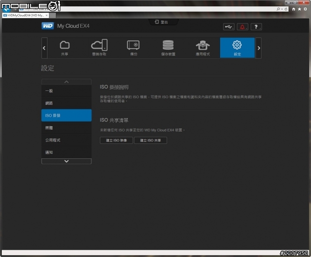The height and width of the screenshot is (257, 311).
Task: Click the browser home icon
Action: (294, 9)
